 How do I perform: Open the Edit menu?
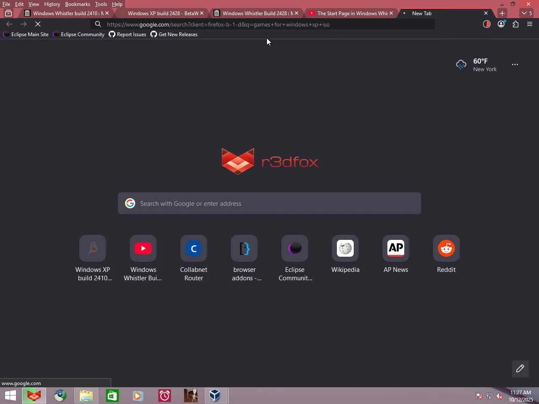point(19,4)
